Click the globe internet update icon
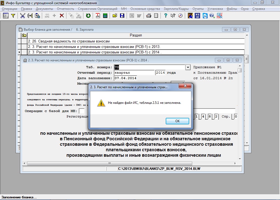This screenshot has width=280, height=200. coord(212,16)
